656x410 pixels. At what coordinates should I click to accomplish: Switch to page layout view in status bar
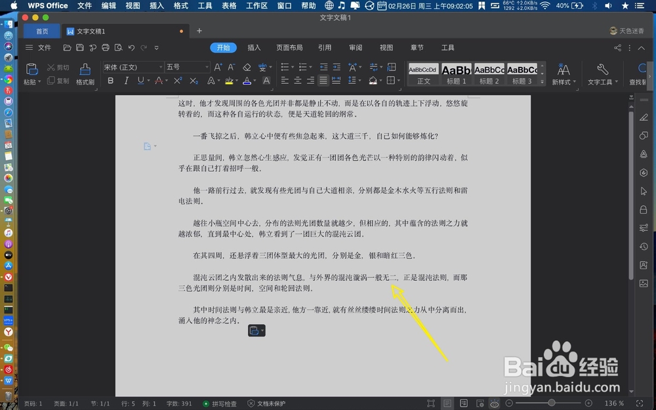pos(447,403)
